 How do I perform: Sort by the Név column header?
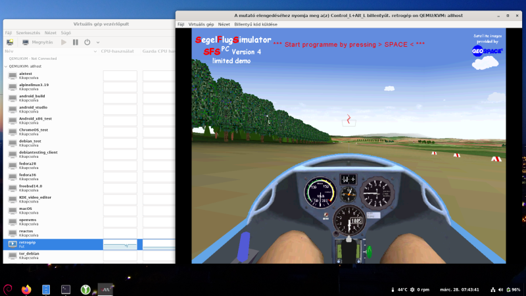pos(51,51)
